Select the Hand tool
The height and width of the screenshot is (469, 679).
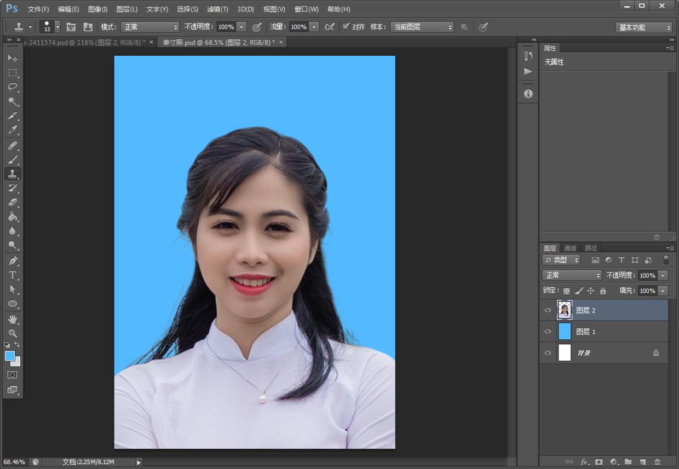(x=13, y=319)
